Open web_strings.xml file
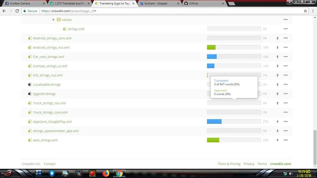Screen dimensions: 317x178 pyautogui.click(x=45, y=140)
